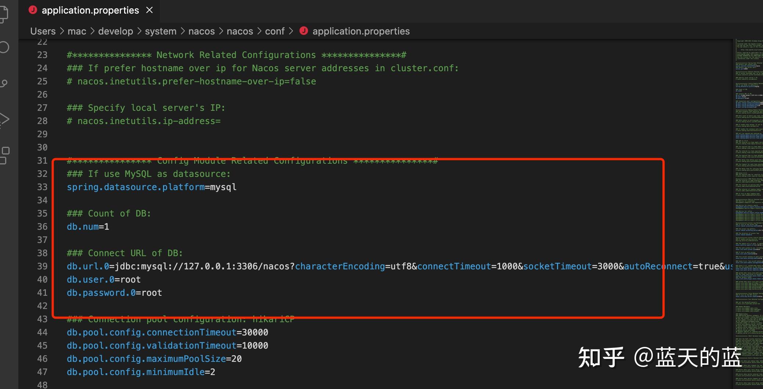Click the mac breadcrumb segment

point(77,31)
